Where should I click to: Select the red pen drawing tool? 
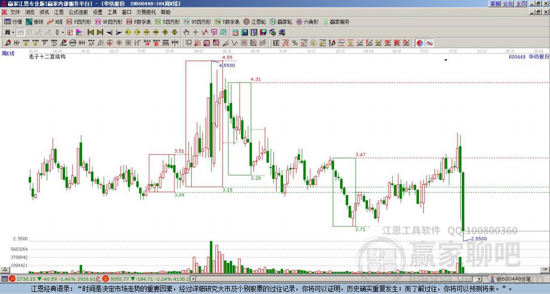tap(8, 43)
